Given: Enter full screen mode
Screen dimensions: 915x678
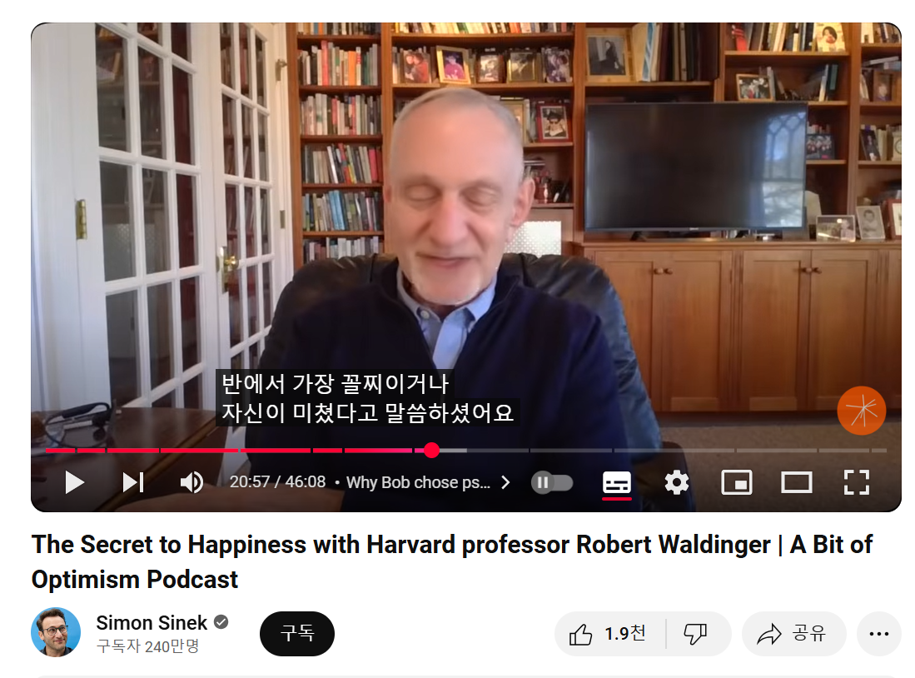Looking at the screenshot, I should pyautogui.click(x=856, y=482).
